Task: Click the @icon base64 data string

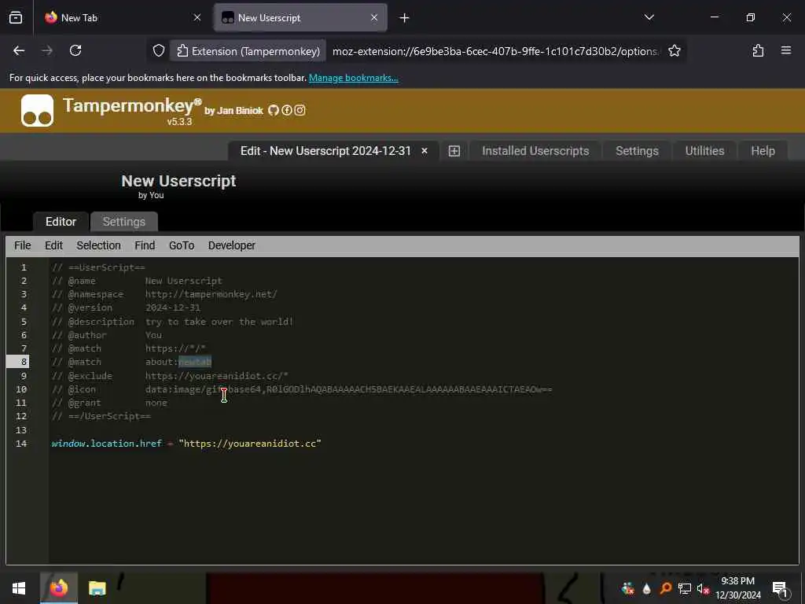Action: coord(348,389)
